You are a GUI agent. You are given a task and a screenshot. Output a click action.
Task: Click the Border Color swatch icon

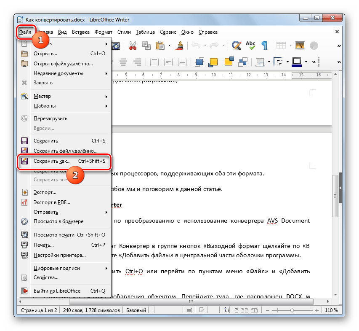pos(297,62)
